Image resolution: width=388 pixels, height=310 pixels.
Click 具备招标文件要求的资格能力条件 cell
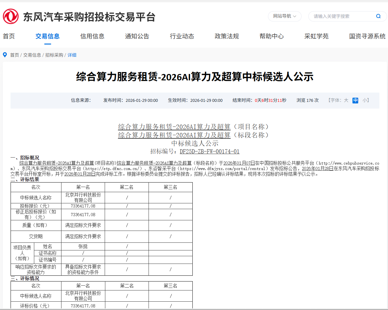click(83, 269)
